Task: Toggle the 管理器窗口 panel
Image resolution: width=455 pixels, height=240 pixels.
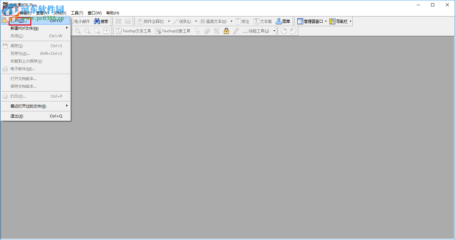Action: click(x=311, y=21)
